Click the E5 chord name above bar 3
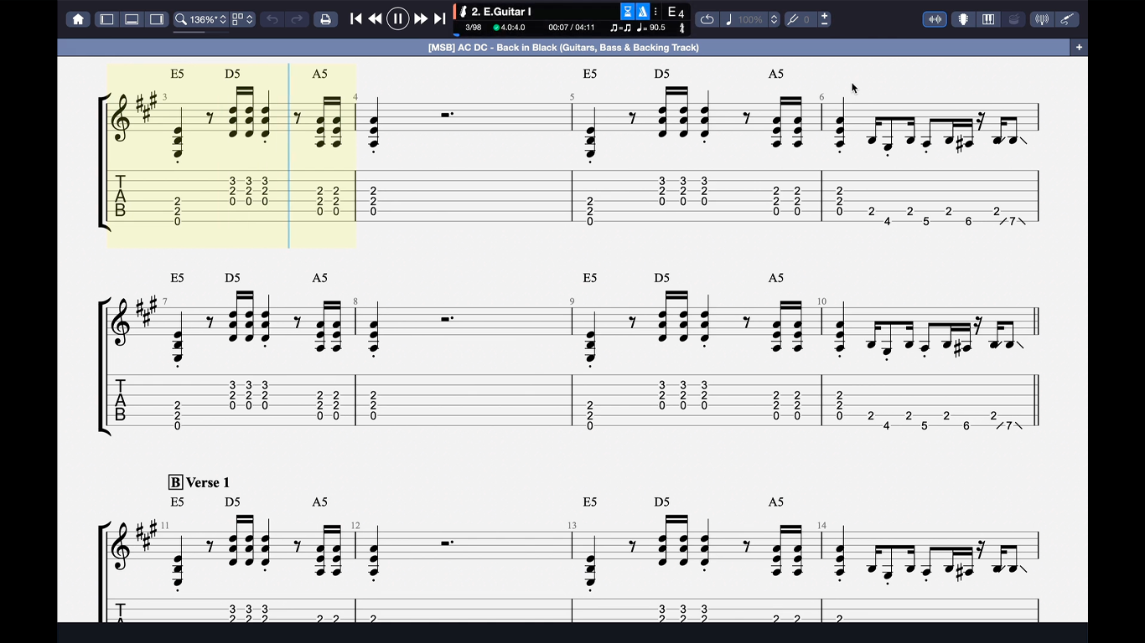This screenshot has height=643, width=1145. coord(177,74)
